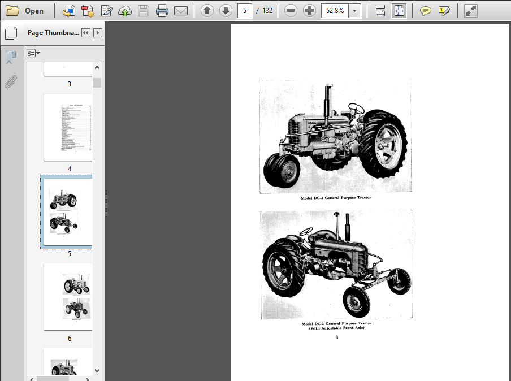Click the Page Thumbnails panel icon

11,33
